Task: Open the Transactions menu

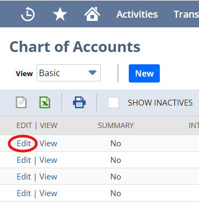Action: point(186,14)
